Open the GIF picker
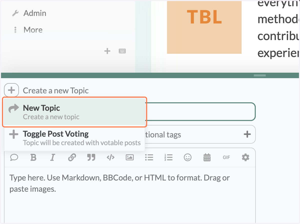 pos(226,157)
